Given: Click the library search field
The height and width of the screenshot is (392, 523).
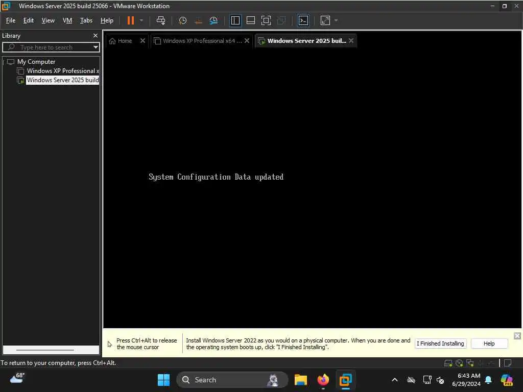Looking at the screenshot, I should [x=51, y=47].
